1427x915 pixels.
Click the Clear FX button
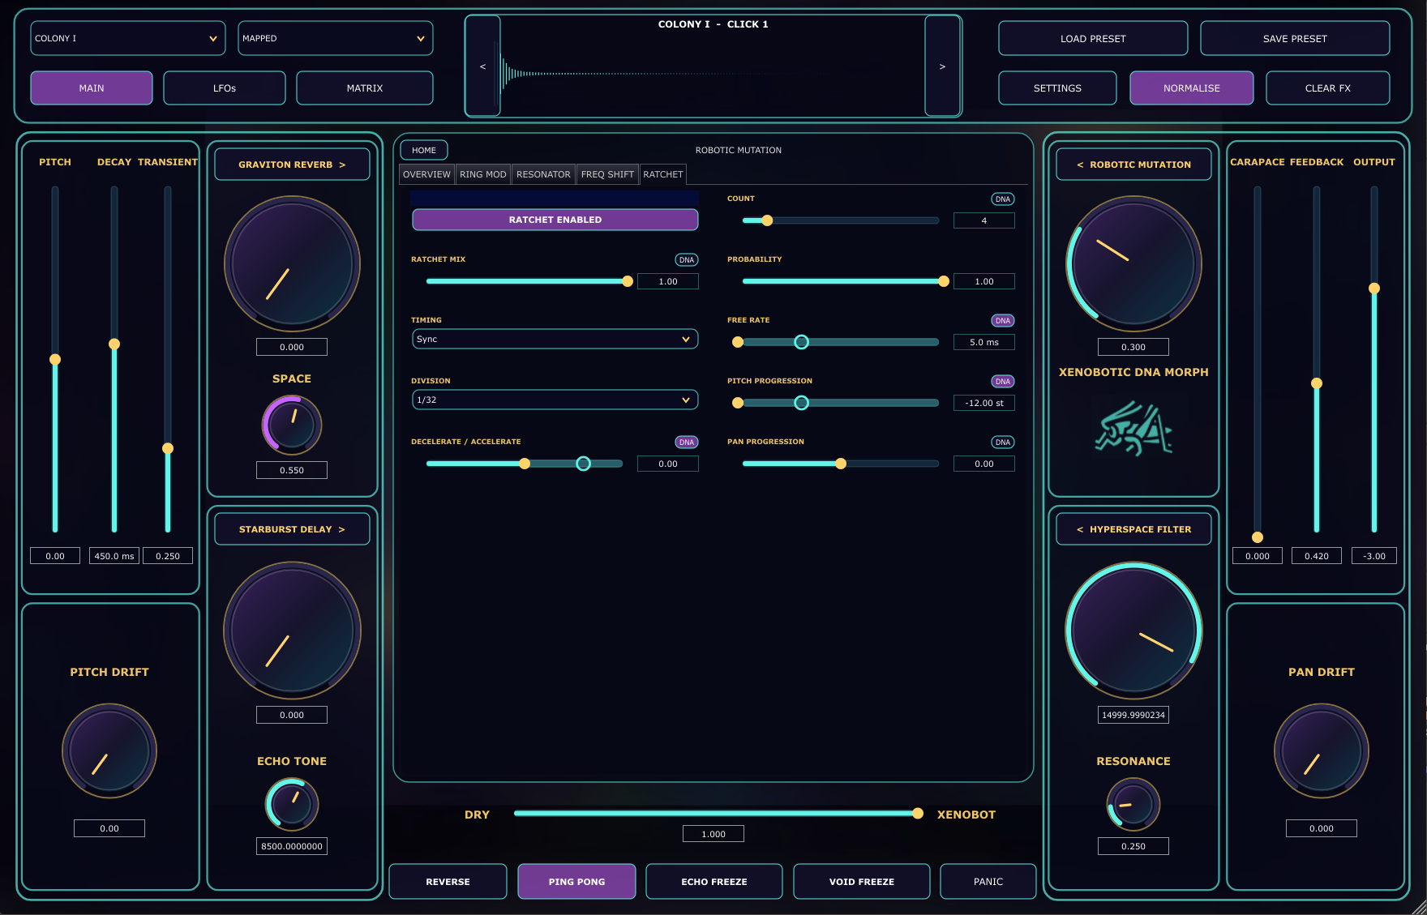point(1327,88)
